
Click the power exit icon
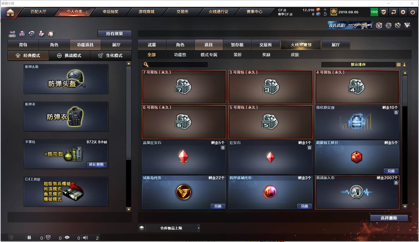pos(412,12)
